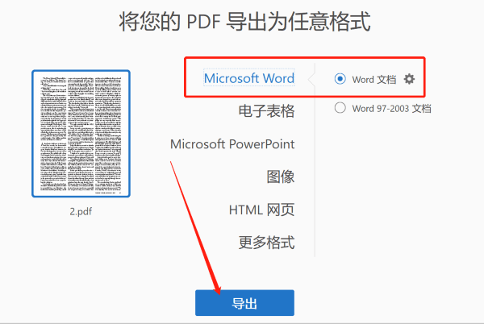
Task: Click right text column in PDF thumbnail
Action: pos(111,134)
